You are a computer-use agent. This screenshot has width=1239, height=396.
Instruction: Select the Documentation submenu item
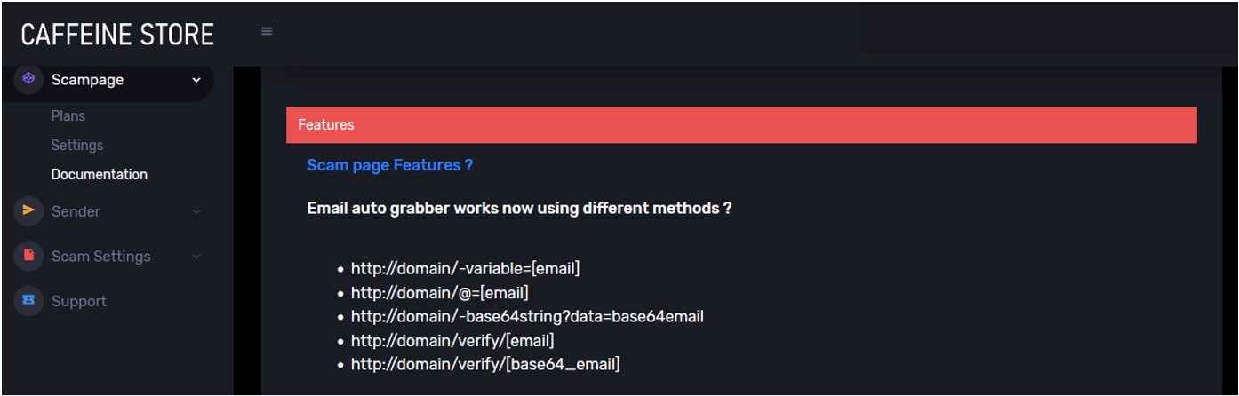(100, 174)
